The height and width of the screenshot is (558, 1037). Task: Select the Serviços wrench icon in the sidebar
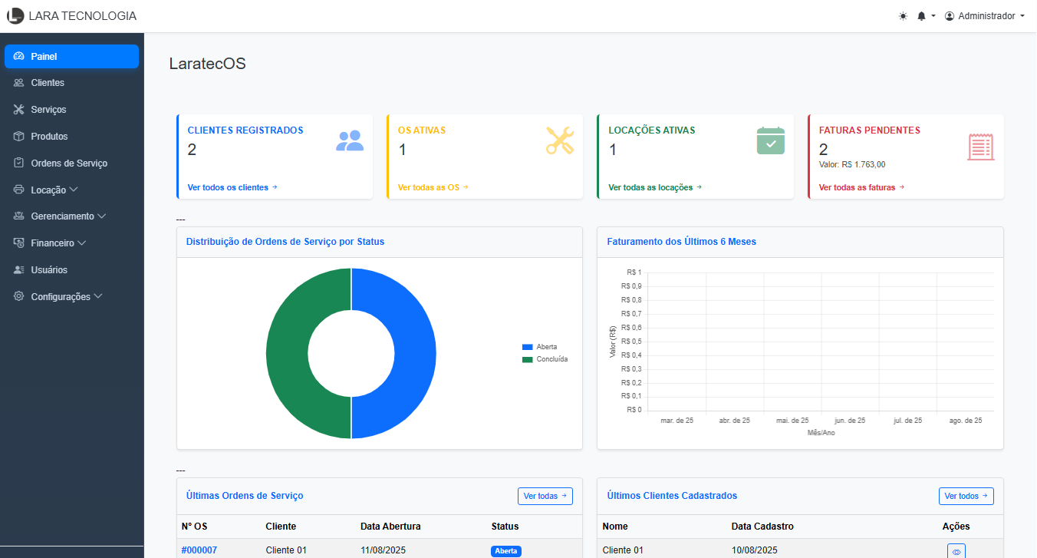pos(18,109)
